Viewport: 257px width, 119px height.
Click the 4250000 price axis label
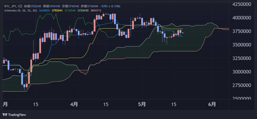[x=242, y=4]
